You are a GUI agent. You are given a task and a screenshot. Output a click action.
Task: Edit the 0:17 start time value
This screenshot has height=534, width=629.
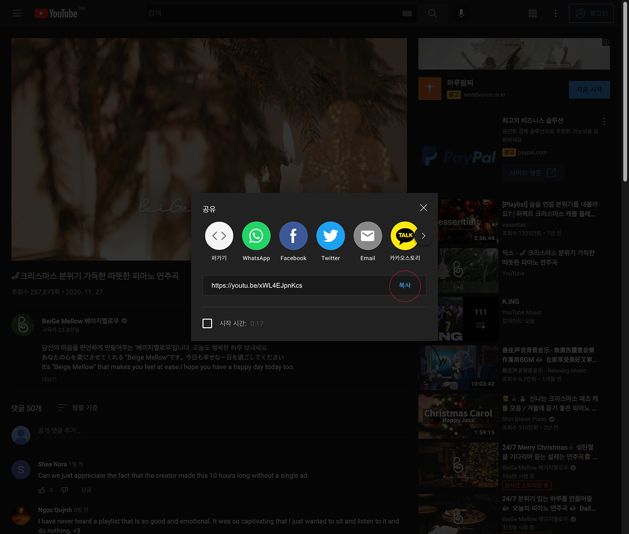257,323
